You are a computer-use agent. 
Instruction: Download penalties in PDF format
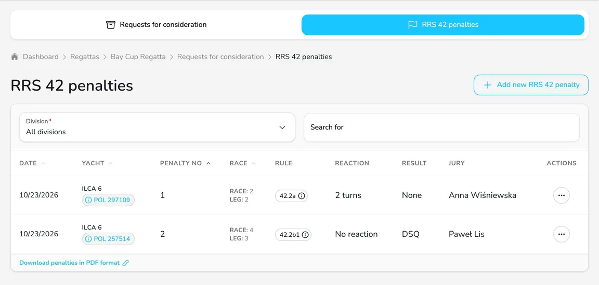(x=74, y=263)
